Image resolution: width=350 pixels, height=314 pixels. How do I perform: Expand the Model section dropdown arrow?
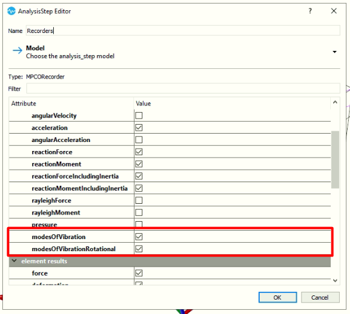334,52
